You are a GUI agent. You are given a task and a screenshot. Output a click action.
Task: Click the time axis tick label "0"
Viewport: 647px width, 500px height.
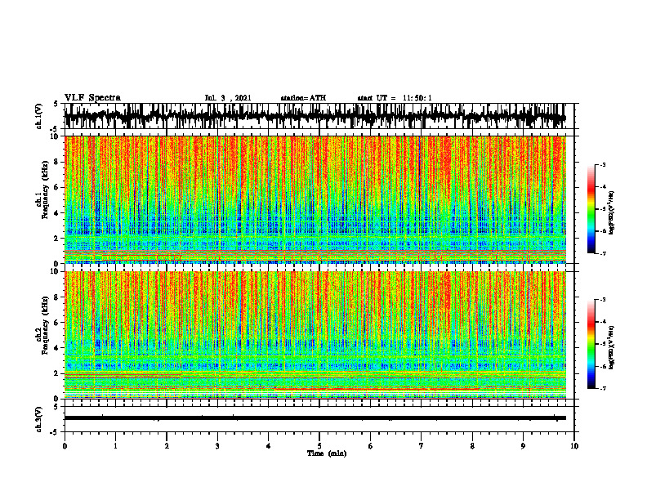(x=65, y=446)
